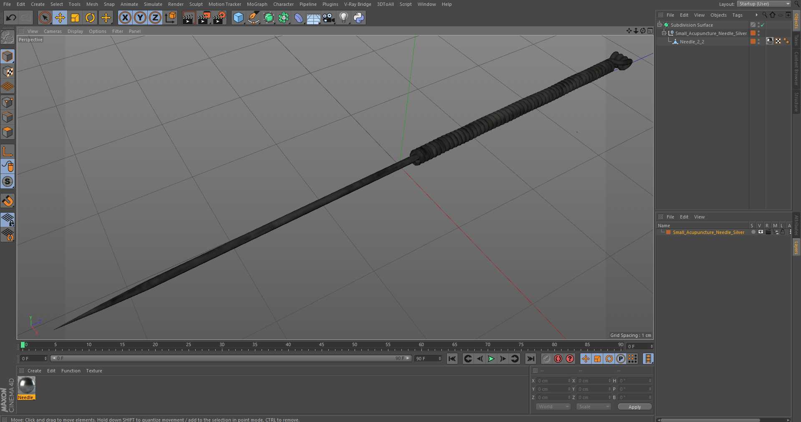Viewport: 801px width, 422px height.
Task: Open Scale mode dropdown
Action: (594, 407)
